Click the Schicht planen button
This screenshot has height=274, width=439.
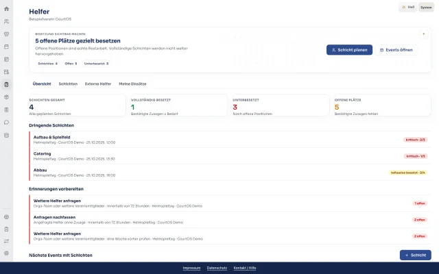pos(349,50)
